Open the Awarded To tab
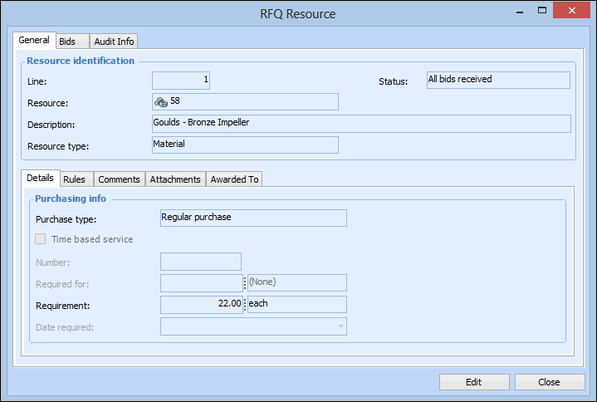The width and height of the screenshot is (597, 402). 234,179
